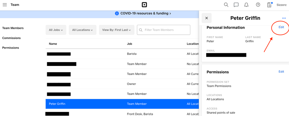Click the Square logo icon
Viewport: 289px width, 116px height.
click(144, 5)
